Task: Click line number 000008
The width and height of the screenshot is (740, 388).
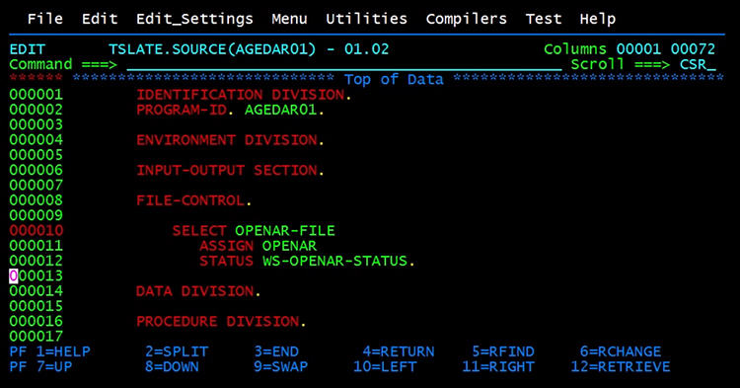Action: click(37, 200)
